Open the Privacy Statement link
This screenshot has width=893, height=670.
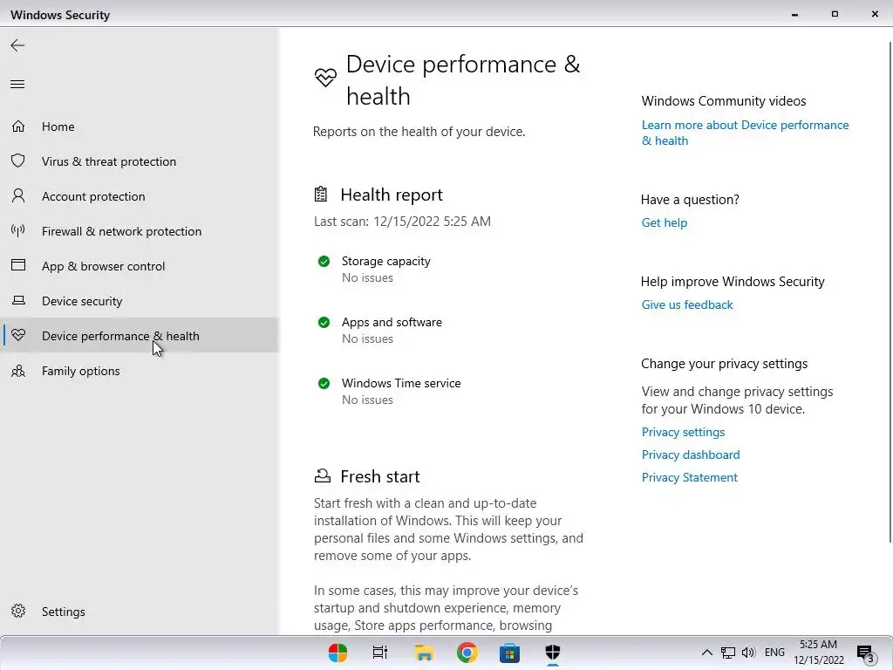click(689, 477)
